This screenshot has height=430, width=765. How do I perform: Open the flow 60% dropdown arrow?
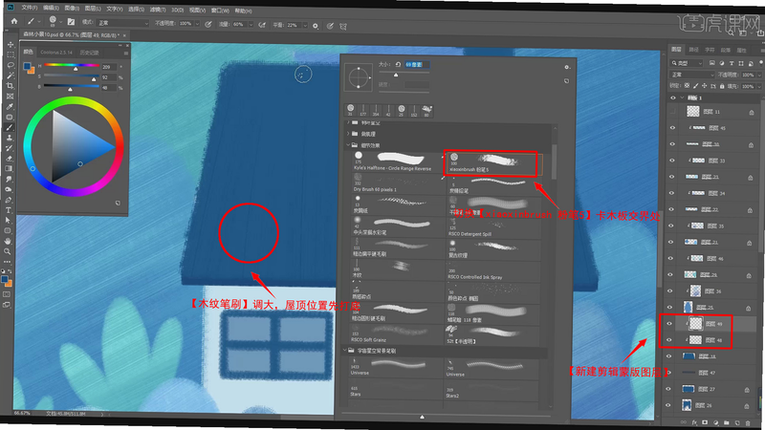251,25
